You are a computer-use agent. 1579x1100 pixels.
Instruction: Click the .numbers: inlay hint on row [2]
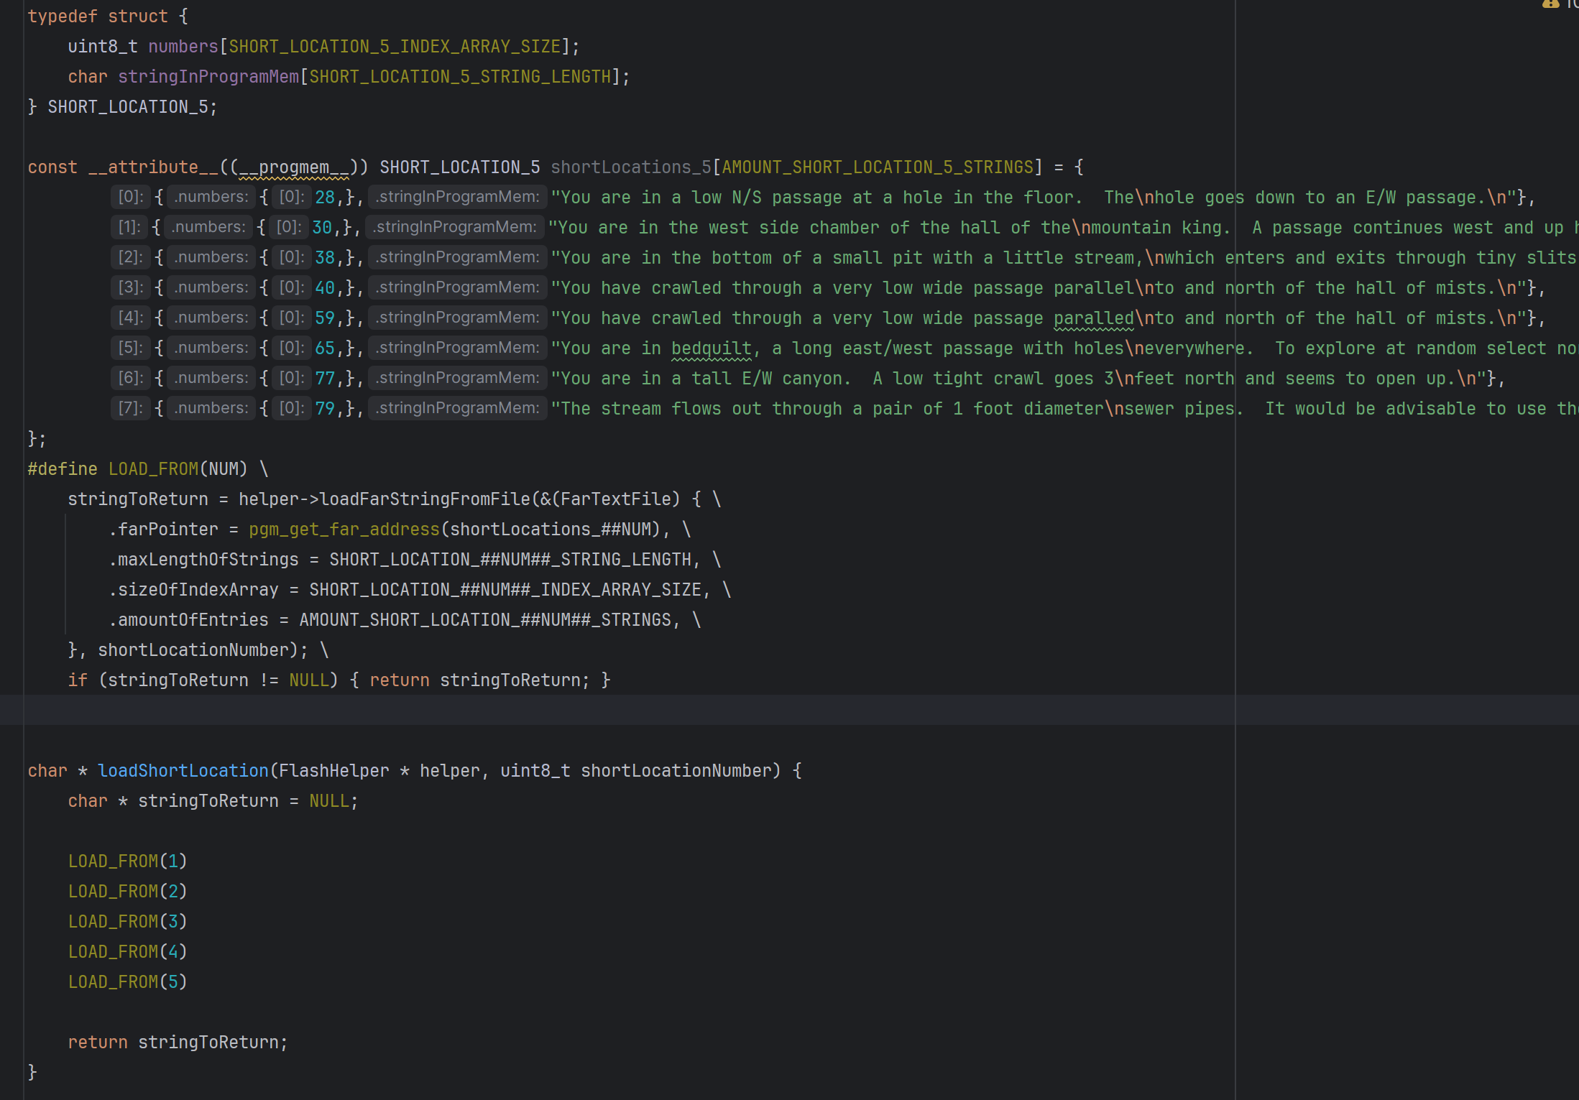pyautogui.click(x=211, y=257)
